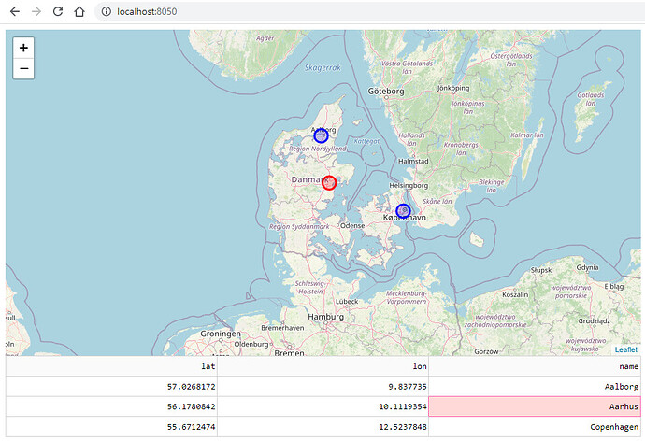Click the lon column header
The height and width of the screenshot is (441, 645).
pos(322,366)
